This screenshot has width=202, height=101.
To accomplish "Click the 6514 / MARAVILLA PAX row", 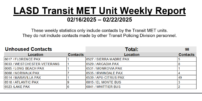I will (23, 78).
